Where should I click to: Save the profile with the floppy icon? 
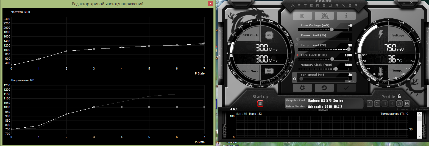click(407, 104)
